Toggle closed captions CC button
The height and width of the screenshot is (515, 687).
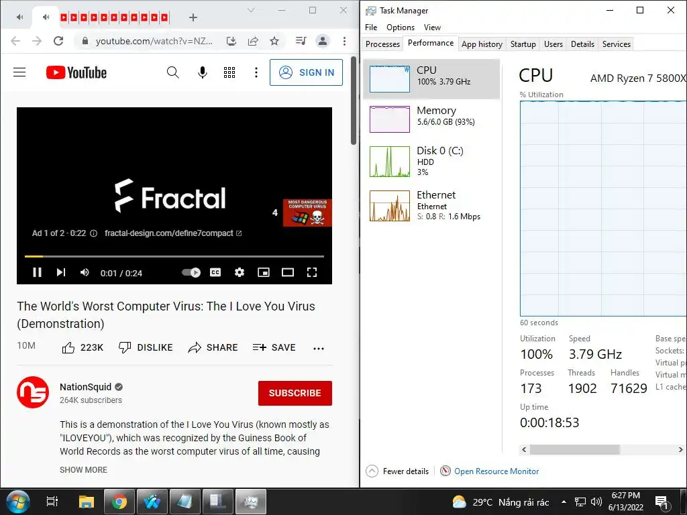pyautogui.click(x=215, y=272)
